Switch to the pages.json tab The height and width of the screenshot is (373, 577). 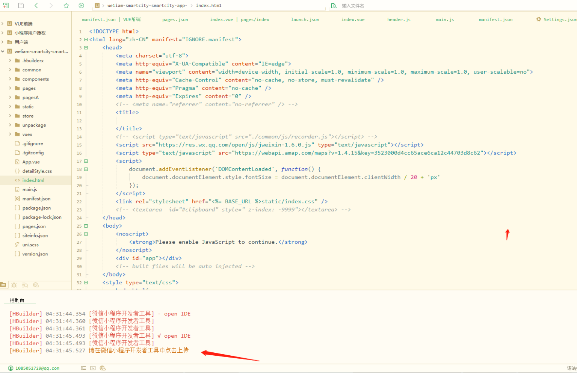tap(175, 20)
